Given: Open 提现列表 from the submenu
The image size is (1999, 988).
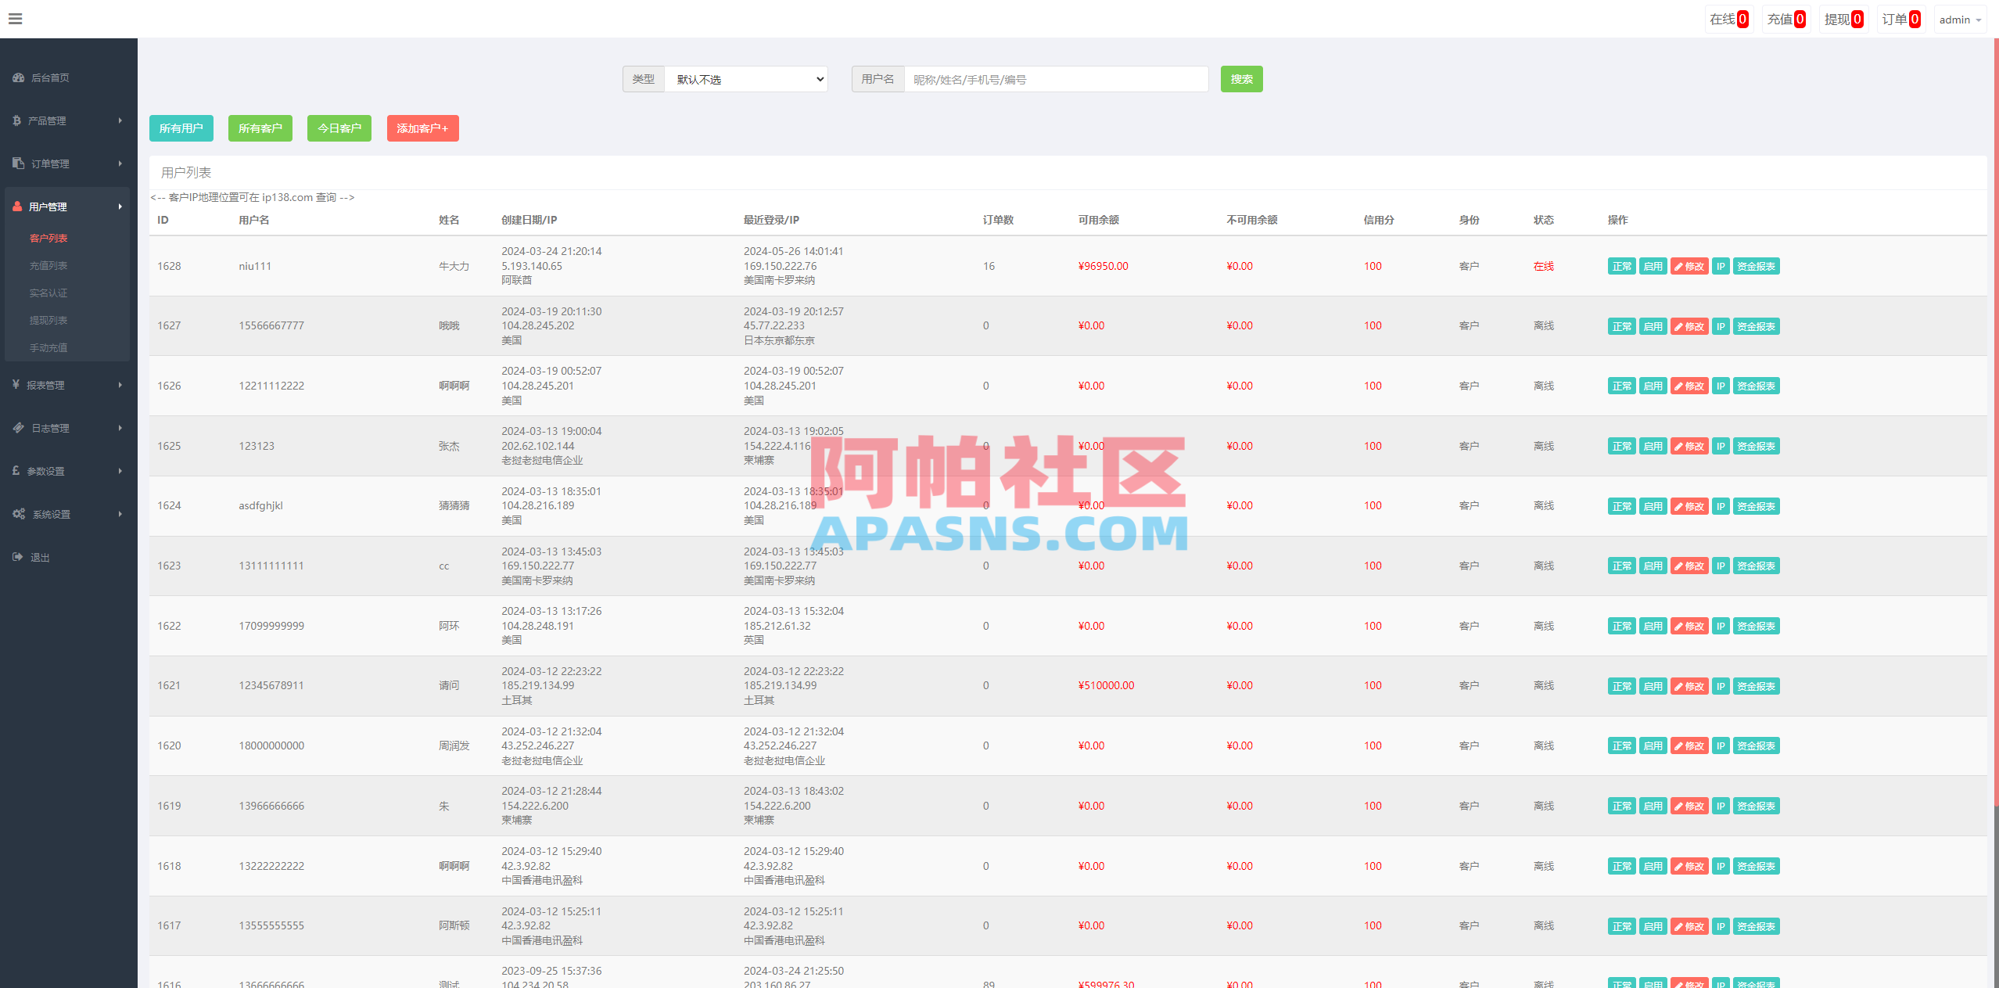Looking at the screenshot, I should [48, 320].
